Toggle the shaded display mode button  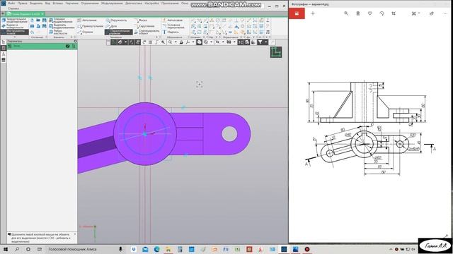click(200, 42)
